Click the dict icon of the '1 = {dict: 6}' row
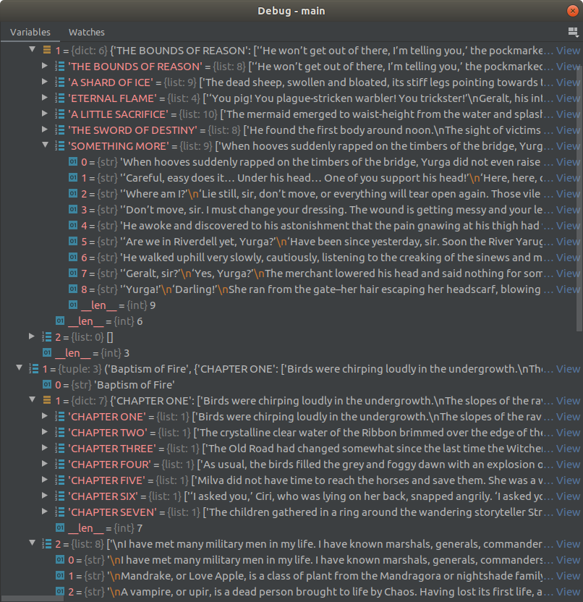 click(x=47, y=50)
